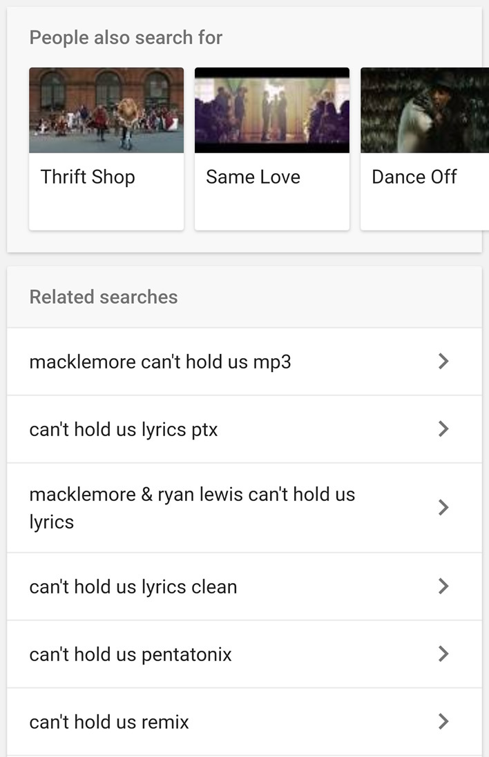This screenshot has width=489, height=757.
Task: Open the Thrift Shop video thumbnail
Action: coord(106,110)
